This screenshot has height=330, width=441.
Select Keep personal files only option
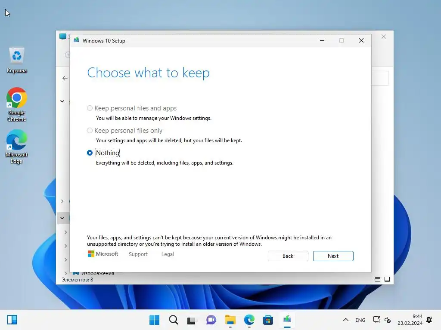coord(90,131)
